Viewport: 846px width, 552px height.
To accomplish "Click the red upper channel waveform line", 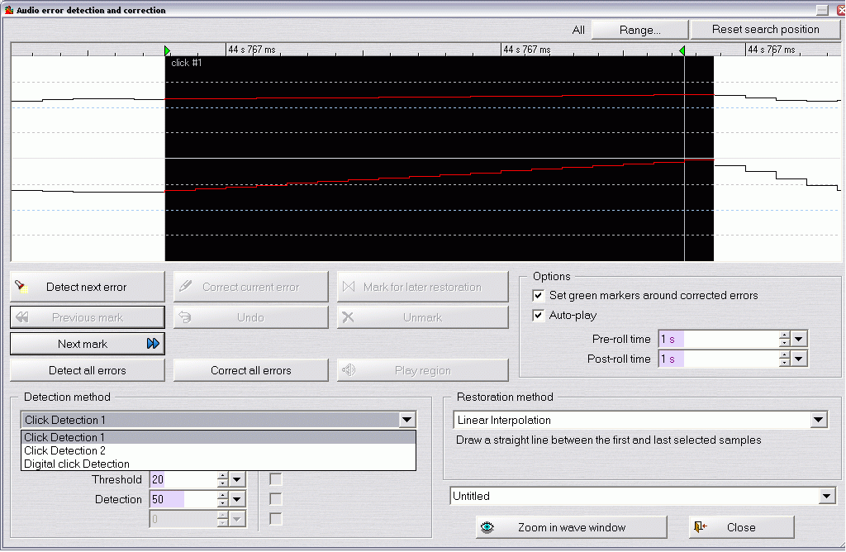I will point(440,98).
